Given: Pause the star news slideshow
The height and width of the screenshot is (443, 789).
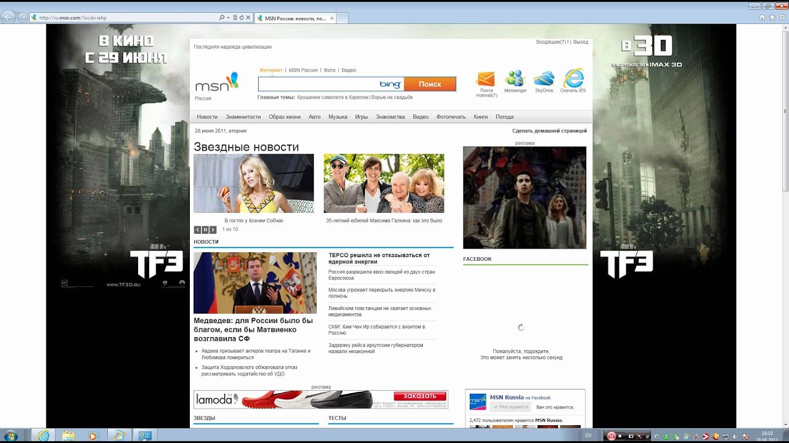Looking at the screenshot, I should click(x=205, y=229).
